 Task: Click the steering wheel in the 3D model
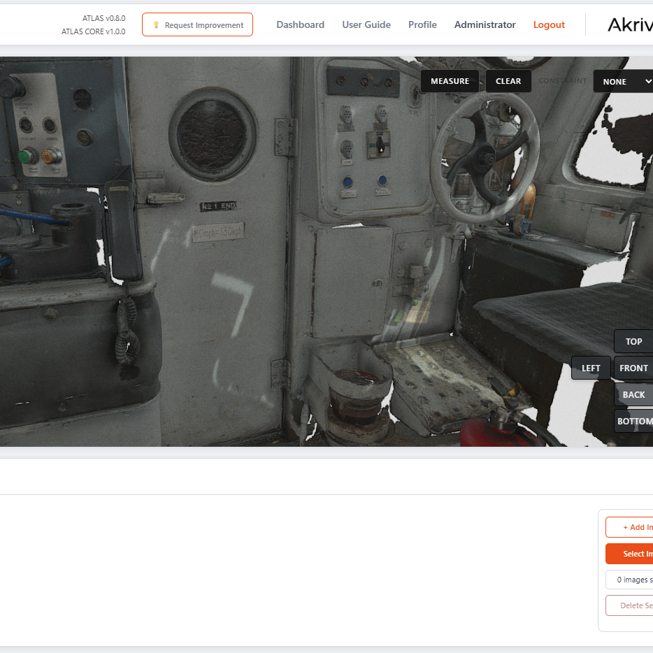pos(485,157)
